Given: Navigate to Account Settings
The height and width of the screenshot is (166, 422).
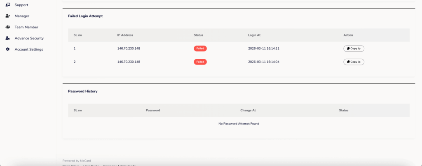Looking at the screenshot, I should 29,49.
